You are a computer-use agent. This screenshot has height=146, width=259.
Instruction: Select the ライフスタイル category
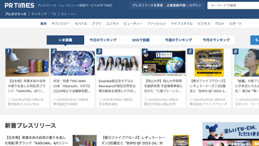(x=182, y=24)
